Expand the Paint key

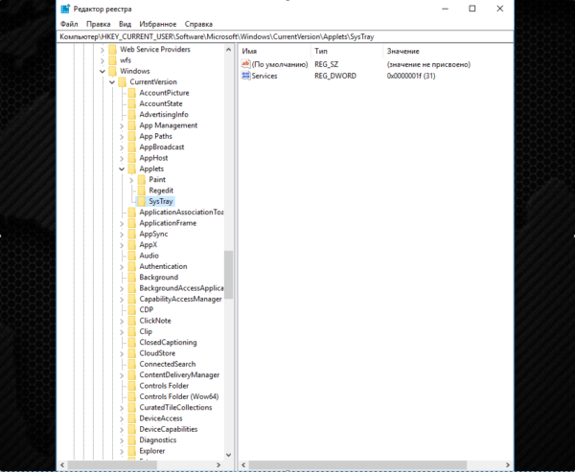tap(131, 180)
